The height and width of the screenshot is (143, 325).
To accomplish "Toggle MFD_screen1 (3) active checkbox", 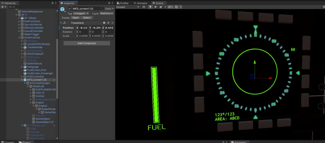I will 70,9.
